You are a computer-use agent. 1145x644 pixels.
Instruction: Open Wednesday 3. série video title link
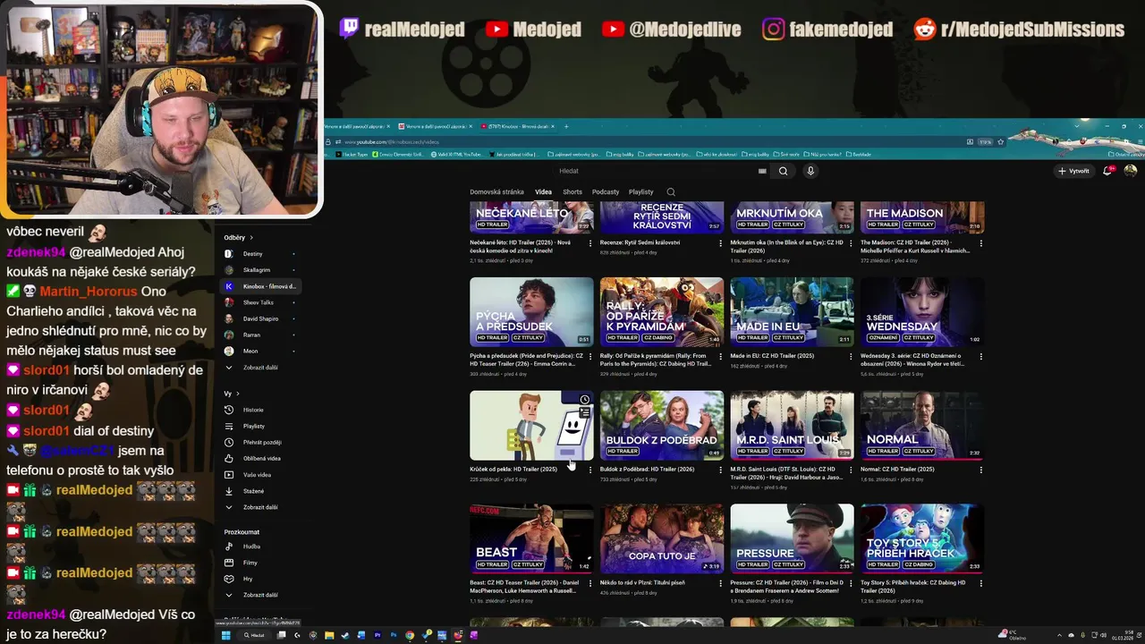(913, 360)
